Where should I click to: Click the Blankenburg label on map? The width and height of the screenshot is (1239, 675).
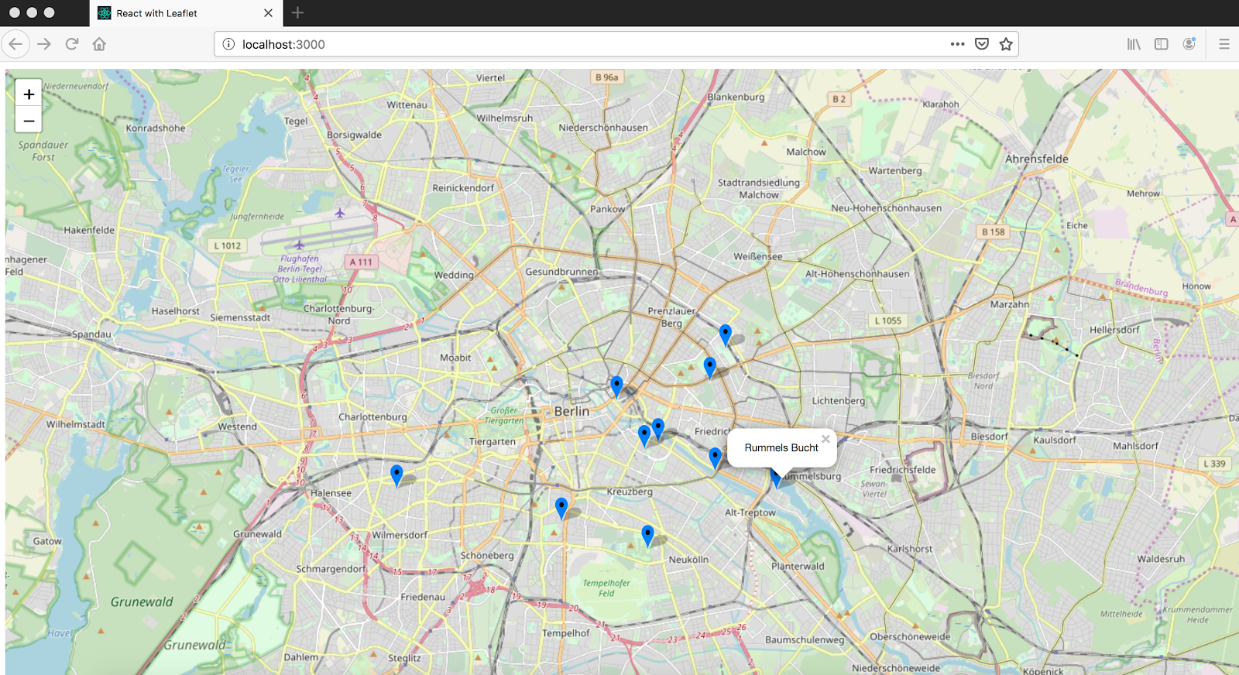[736, 97]
